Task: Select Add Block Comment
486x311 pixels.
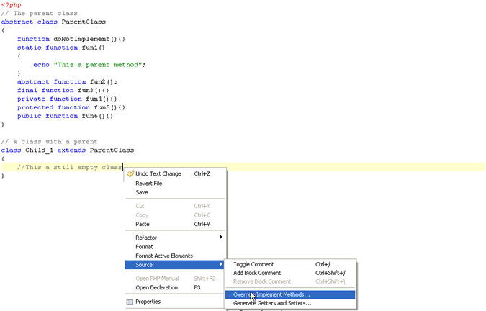Action: pos(290,273)
